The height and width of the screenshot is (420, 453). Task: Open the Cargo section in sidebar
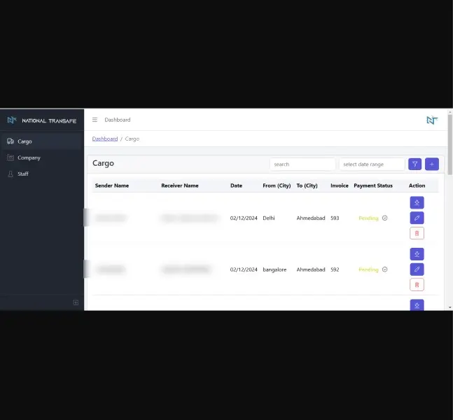[41, 141]
